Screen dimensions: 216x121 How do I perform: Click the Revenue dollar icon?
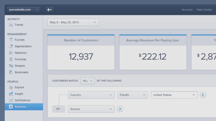pos(11,107)
